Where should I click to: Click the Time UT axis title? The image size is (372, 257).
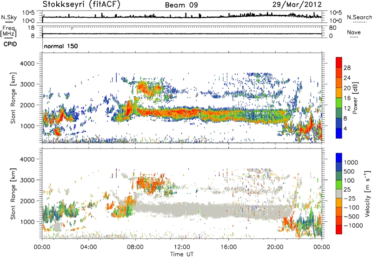[x=182, y=254]
